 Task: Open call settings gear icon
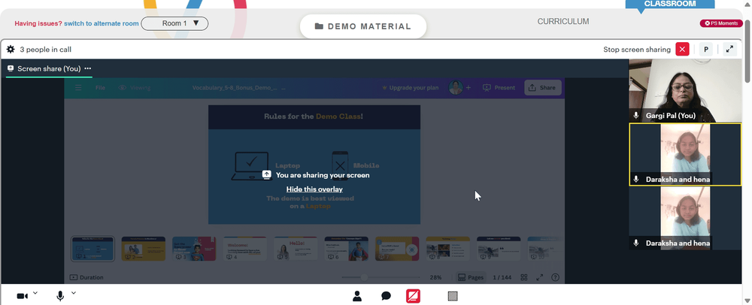pos(11,50)
